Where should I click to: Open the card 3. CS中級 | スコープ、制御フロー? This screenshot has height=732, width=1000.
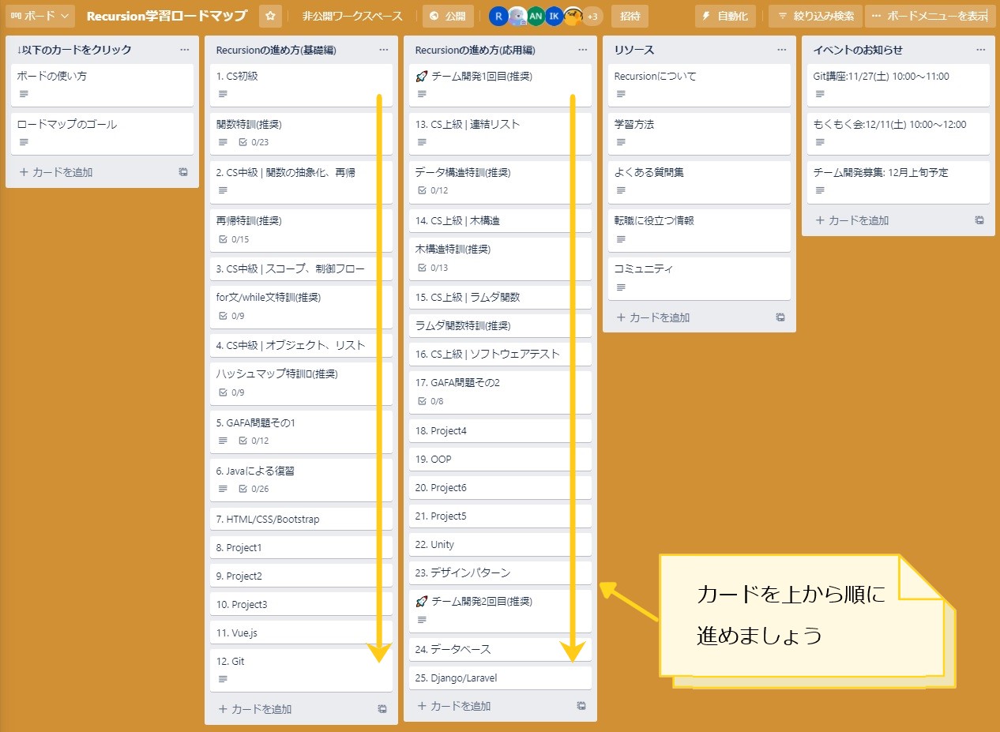[301, 268]
